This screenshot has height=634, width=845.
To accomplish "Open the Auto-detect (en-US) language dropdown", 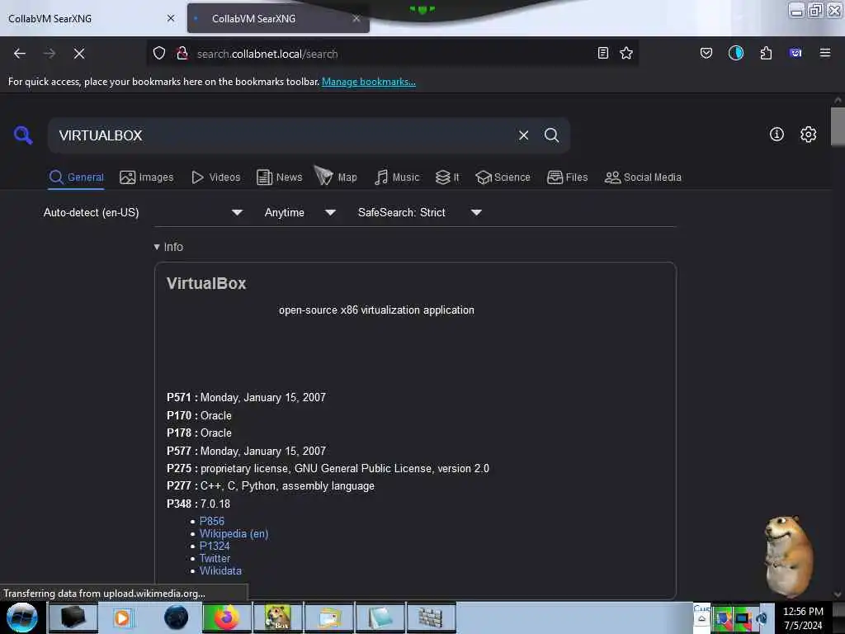I will tap(143, 212).
